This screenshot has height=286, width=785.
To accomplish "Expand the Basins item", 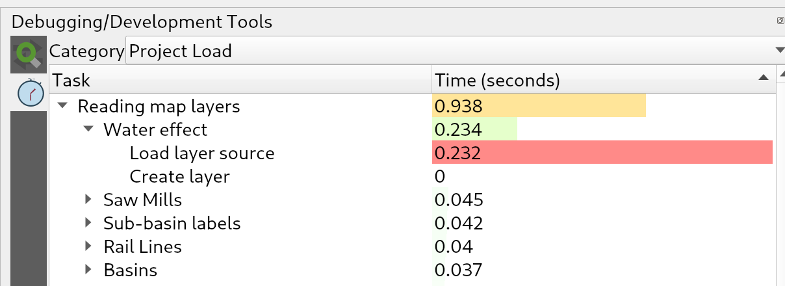I will pos(89,269).
